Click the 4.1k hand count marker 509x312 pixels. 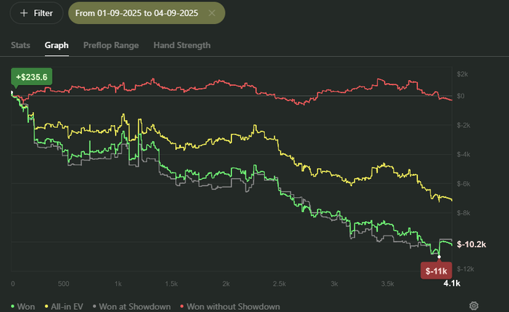(452, 283)
